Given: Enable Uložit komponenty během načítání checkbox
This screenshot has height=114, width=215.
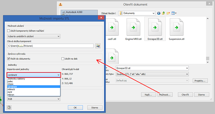Looking at the screenshot, I should pos(9,31).
